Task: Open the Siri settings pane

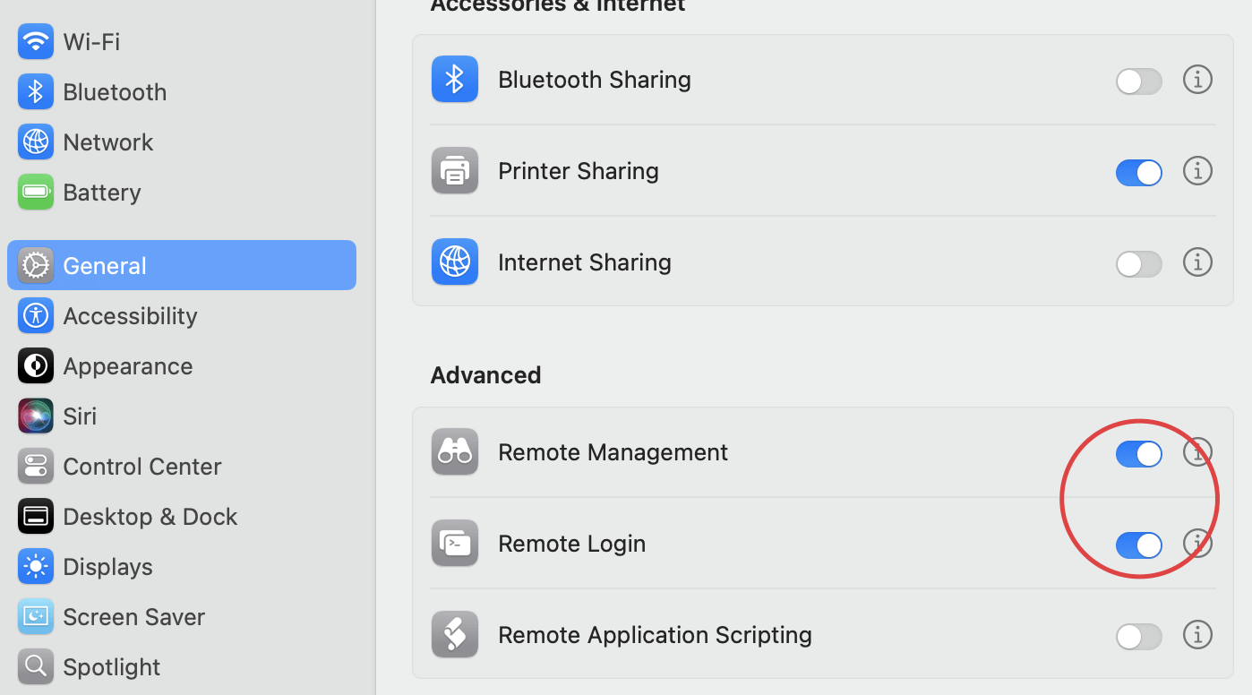Action: pyautogui.click(x=79, y=416)
